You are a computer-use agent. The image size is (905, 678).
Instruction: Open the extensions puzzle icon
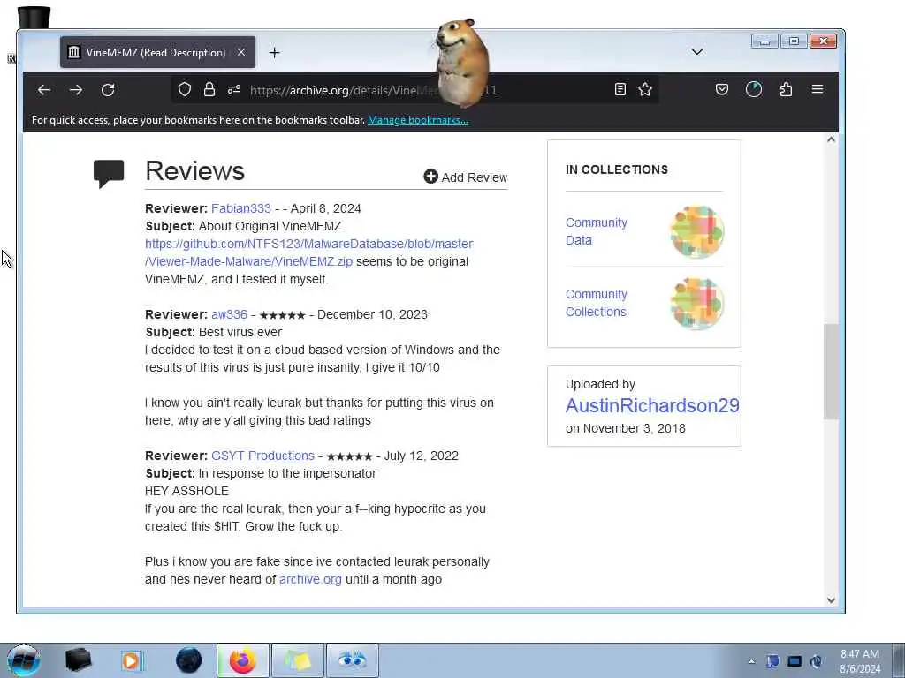point(786,89)
